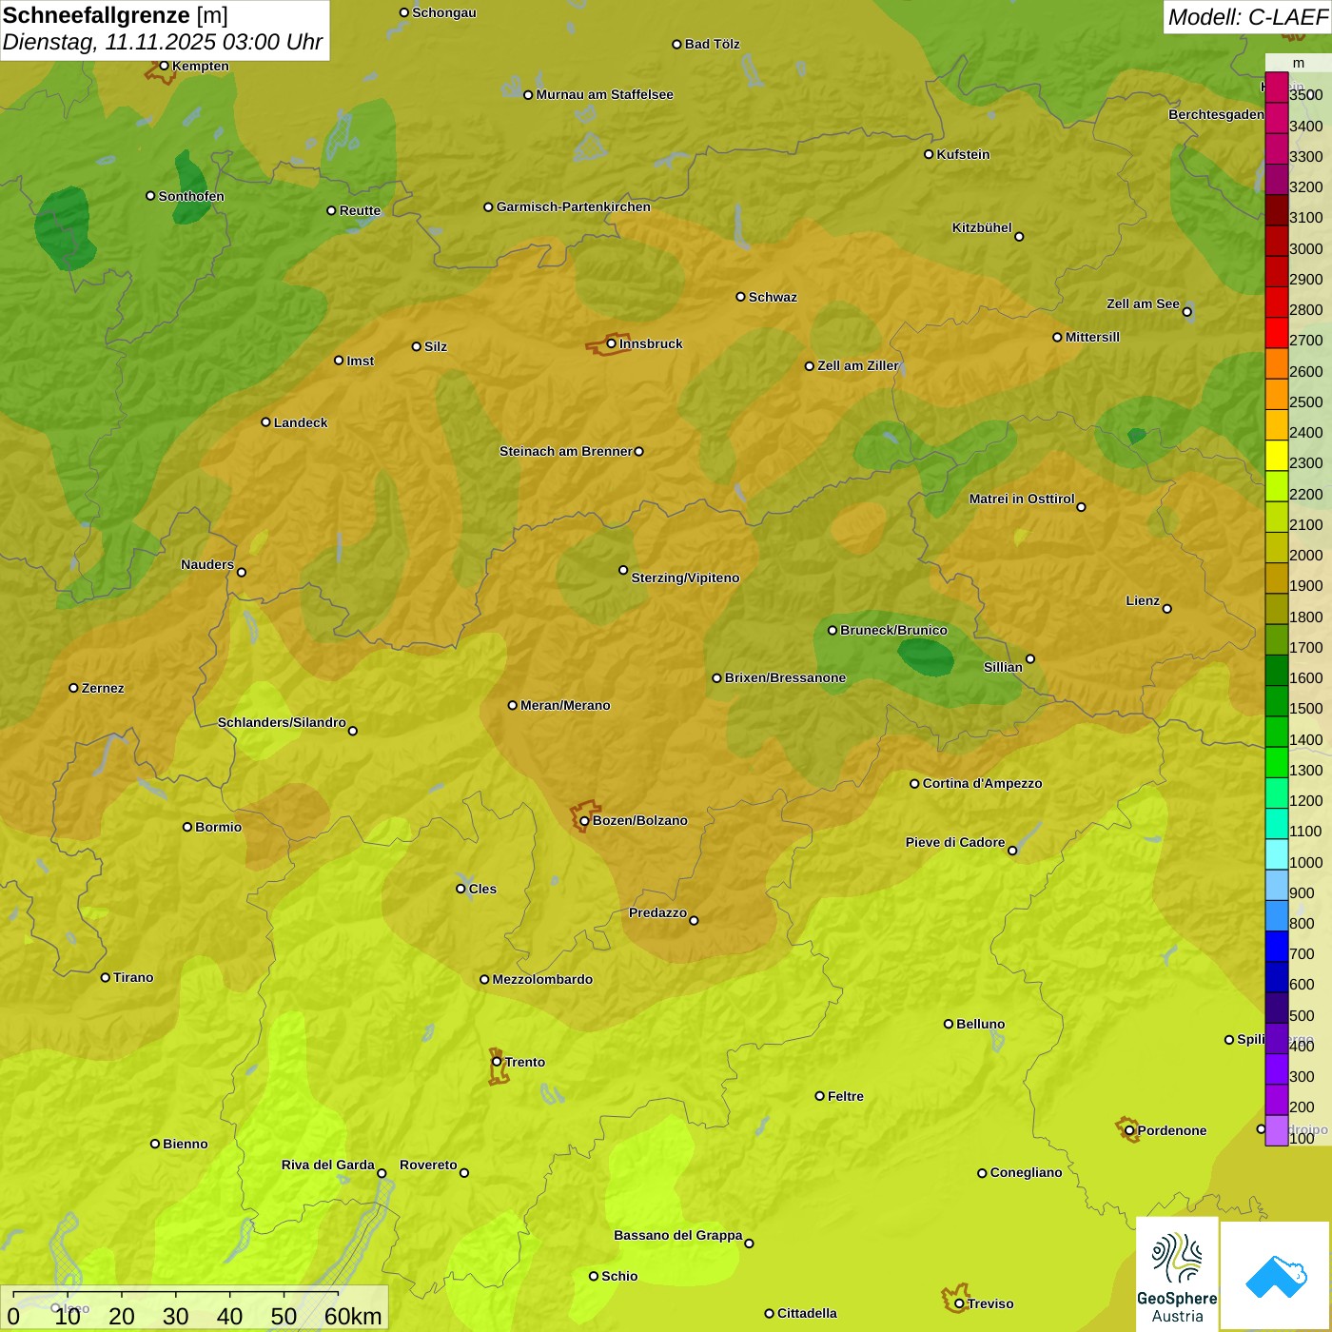Click the "Pieve di Cadore" label
This screenshot has width=1332, height=1332.
tap(955, 842)
